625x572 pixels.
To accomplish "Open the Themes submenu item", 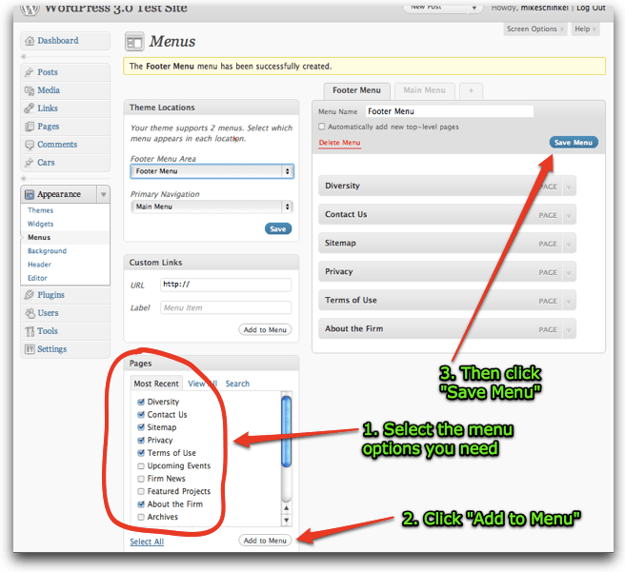I will (x=40, y=210).
